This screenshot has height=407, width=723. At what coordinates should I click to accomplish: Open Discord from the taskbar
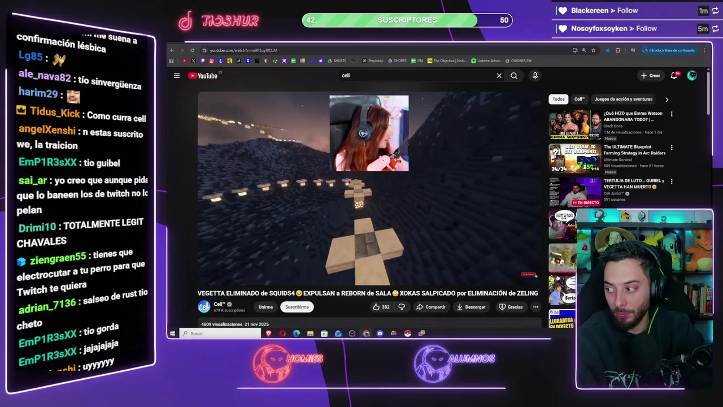(380, 334)
